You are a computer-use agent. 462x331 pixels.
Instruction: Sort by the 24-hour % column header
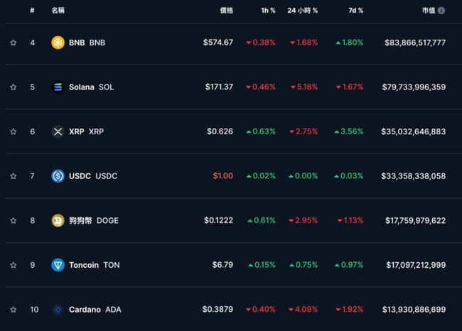tap(302, 11)
